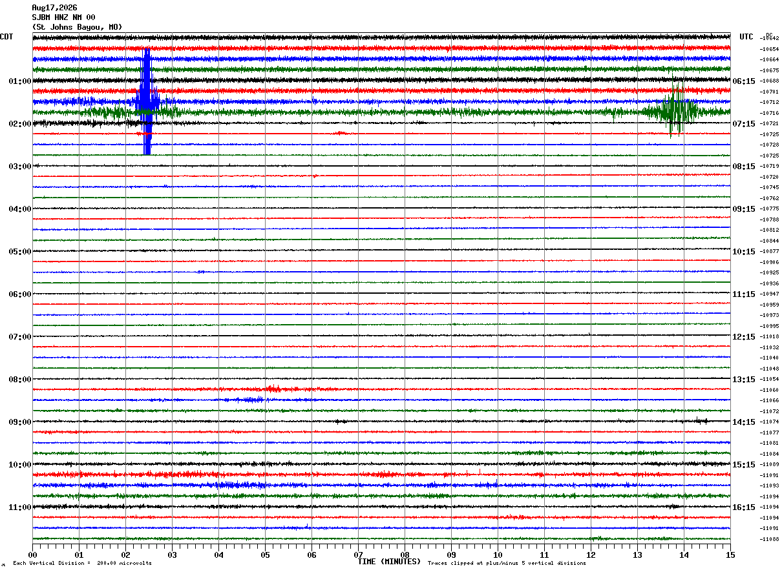Click the 05 minute axis tick label
Viewport: 782px width, 572px height.
pos(265,555)
